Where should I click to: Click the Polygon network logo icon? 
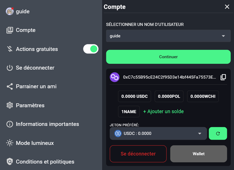point(115,77)
